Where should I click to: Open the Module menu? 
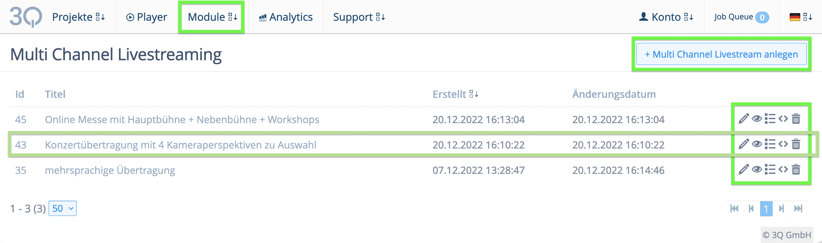tap(212, 17)
